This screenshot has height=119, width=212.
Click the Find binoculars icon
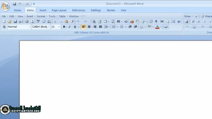pyautogui.click(x=49, y=22)
